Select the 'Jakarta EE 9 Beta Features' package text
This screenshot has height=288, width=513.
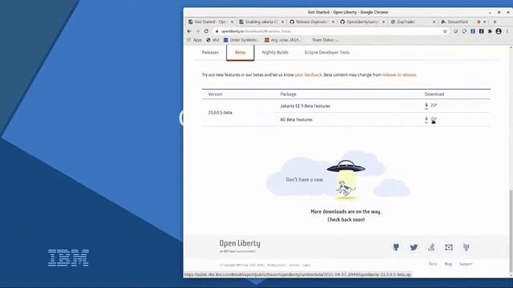pyautogui.click(x=305, y=106)
